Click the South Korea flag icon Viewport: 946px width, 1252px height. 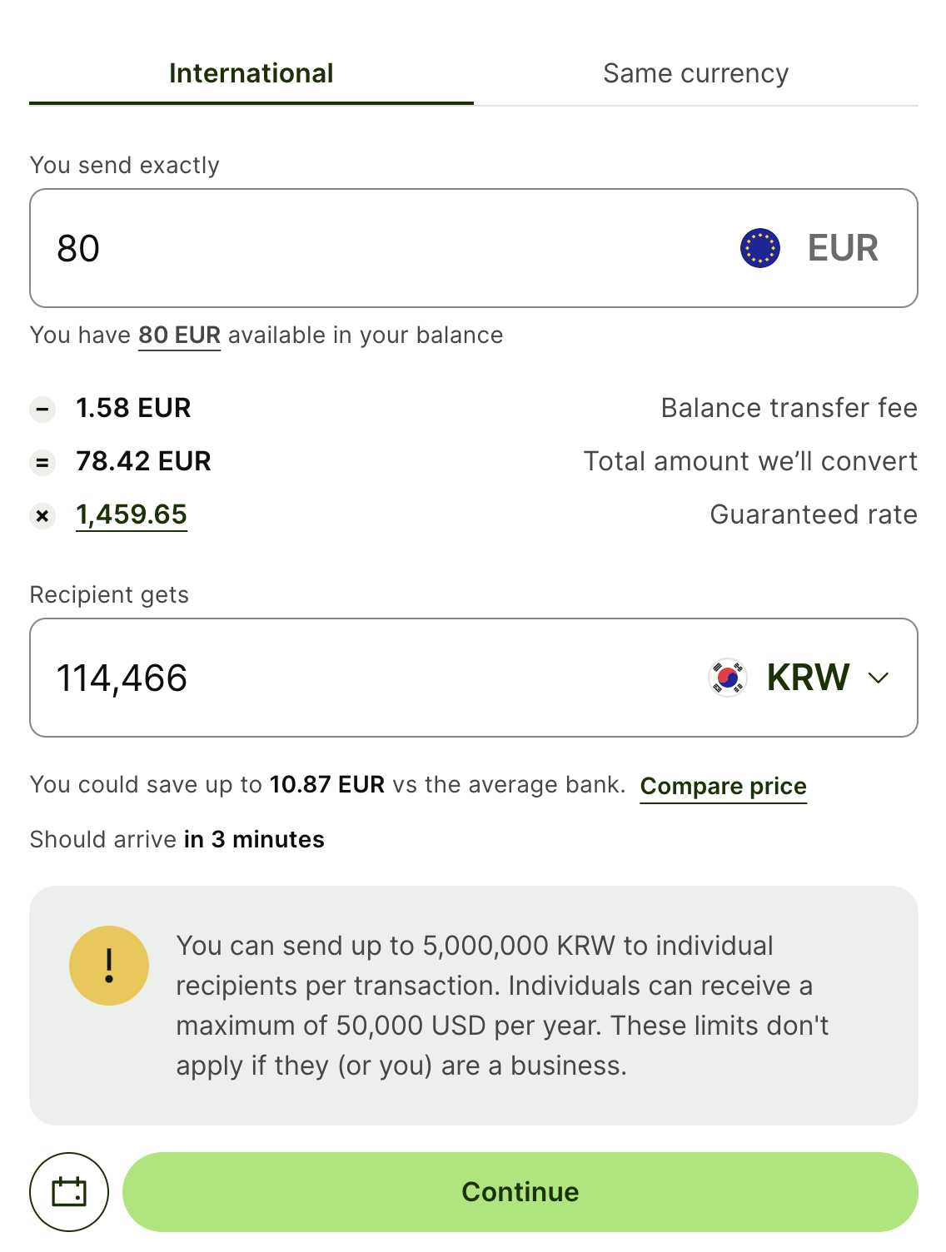click(727, 678)
